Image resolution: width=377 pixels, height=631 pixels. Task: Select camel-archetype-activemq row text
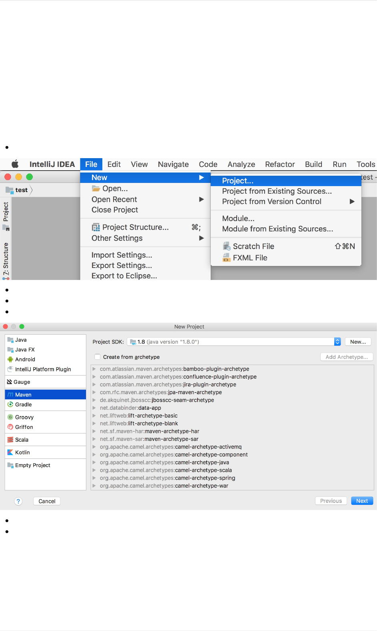click(171, 447)
